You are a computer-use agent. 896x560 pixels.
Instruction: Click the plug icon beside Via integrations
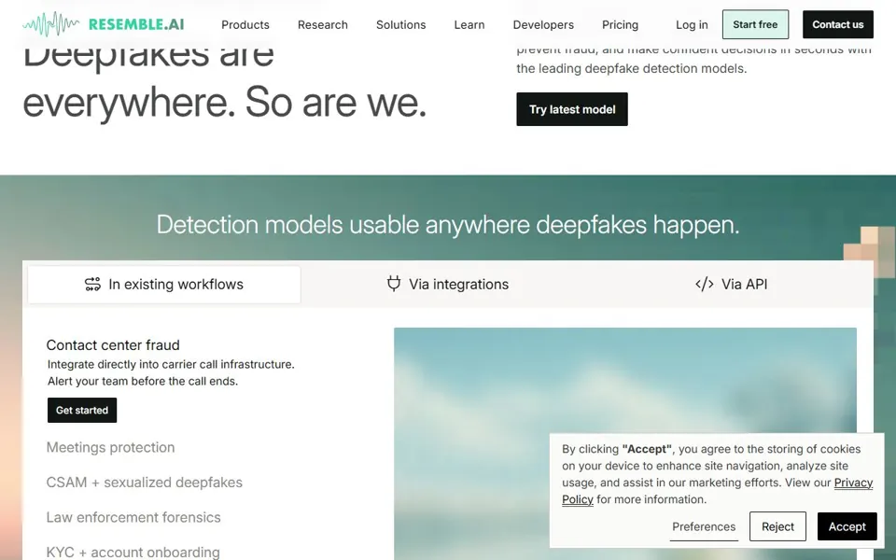(x=394, y=284)
